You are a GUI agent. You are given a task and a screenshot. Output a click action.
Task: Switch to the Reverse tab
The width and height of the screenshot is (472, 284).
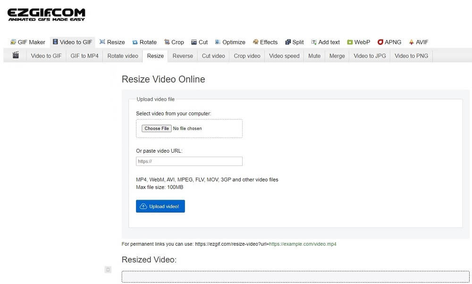(183, 56)
